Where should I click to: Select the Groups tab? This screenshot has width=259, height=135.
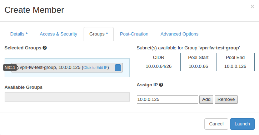coord(99,34)
